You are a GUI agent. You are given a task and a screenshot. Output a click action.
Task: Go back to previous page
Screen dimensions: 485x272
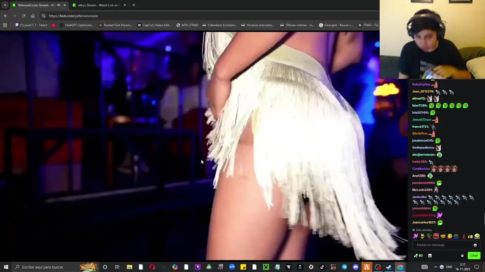[5, 16]
